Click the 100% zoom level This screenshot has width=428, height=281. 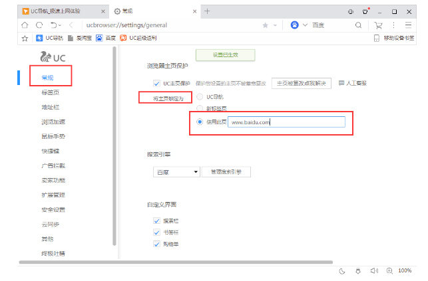(405, 270)
